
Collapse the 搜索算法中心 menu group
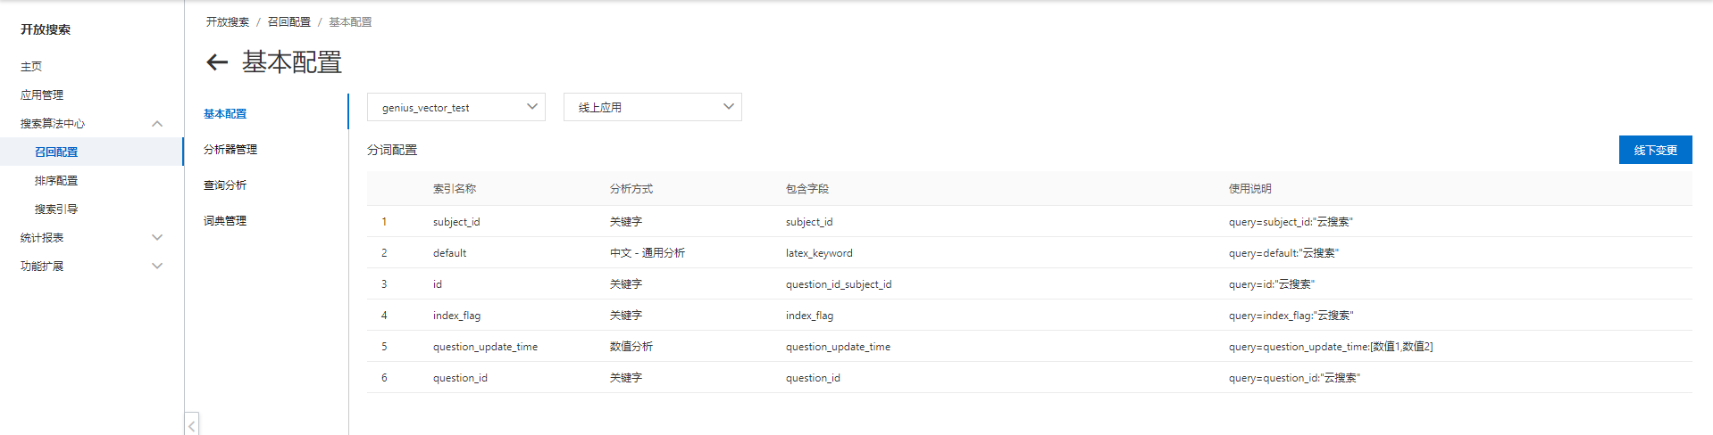(x=157, y=123)
